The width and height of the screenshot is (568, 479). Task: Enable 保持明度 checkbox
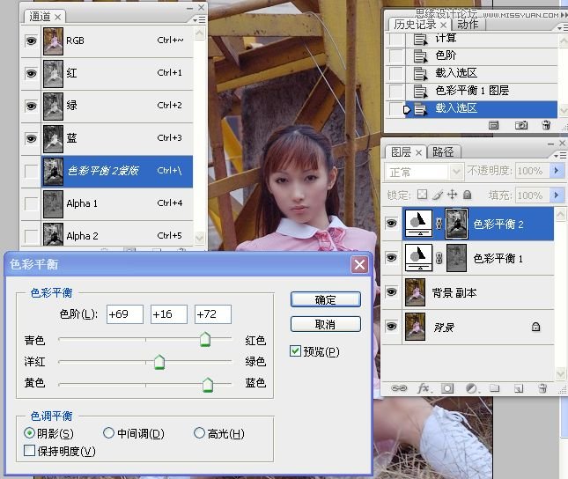tap(29, 450)
